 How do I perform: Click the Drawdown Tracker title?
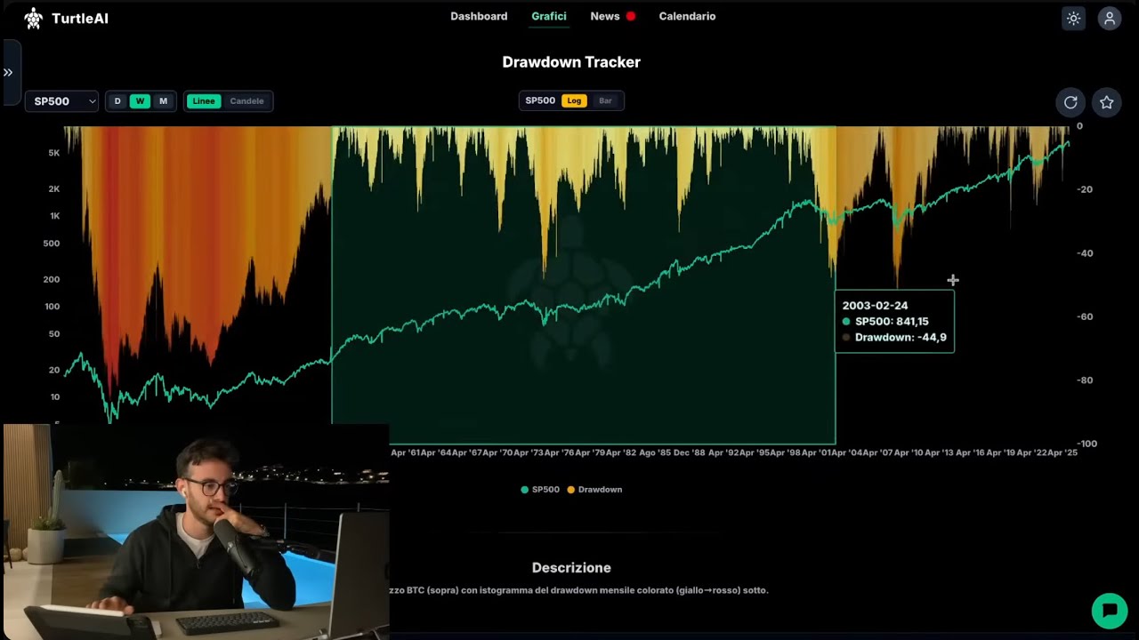tap(571, 62)
